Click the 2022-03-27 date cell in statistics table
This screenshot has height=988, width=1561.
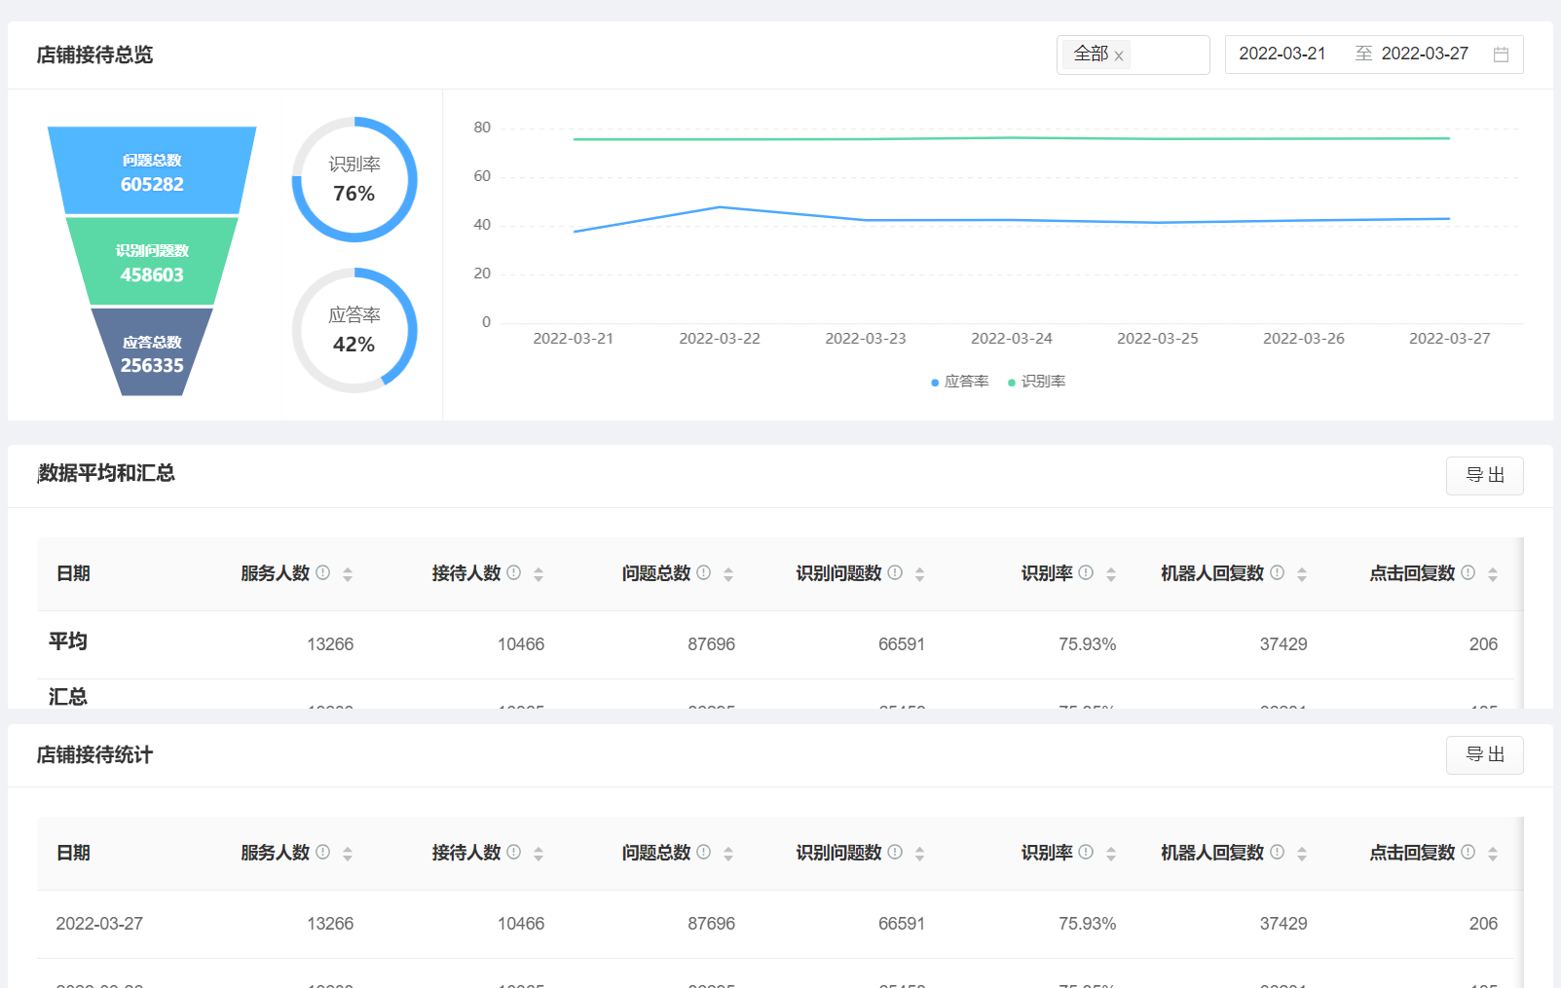click(99, 924)
